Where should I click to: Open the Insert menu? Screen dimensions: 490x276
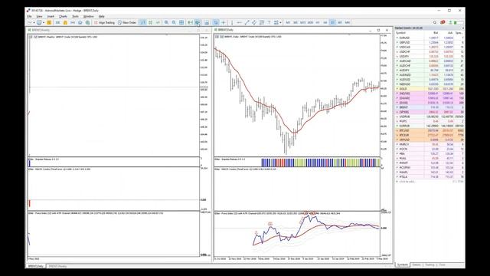tap(51, 16)
